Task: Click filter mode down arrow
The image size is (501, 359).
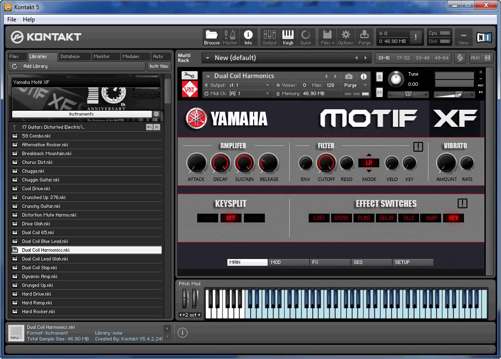Action: [369, 171]
